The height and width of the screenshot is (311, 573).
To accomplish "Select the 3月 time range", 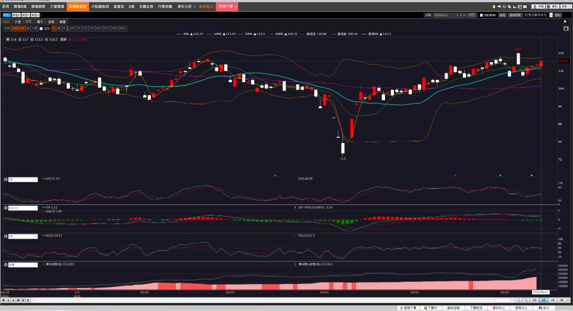I will coord(534,300).
